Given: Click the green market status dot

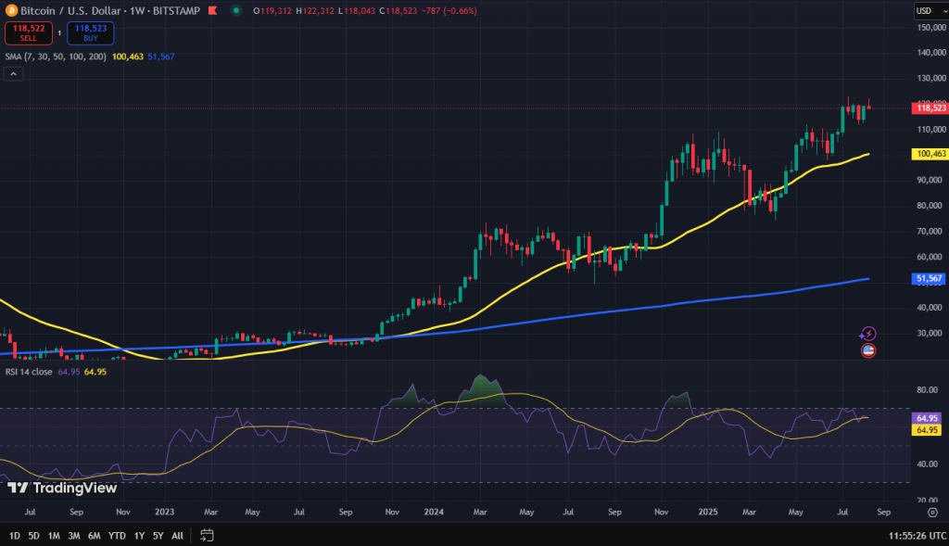Looking at the screenshot, I should click(x=236, y=11).
